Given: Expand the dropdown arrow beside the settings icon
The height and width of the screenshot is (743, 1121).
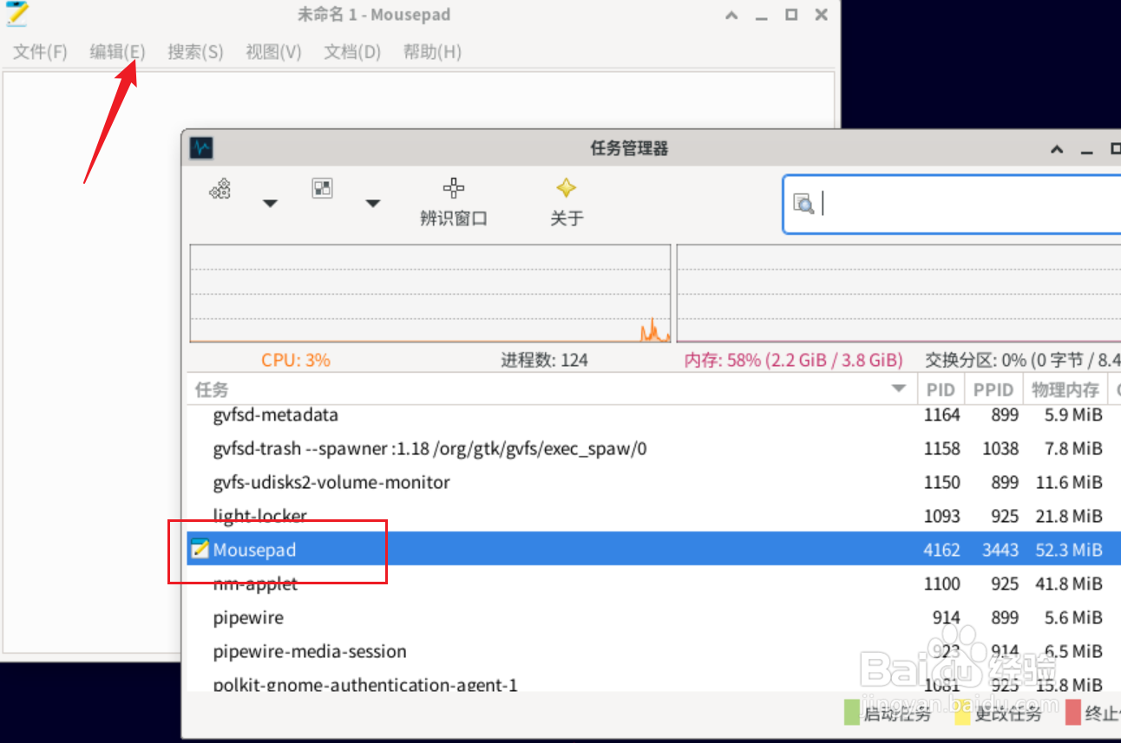Looking at the screenshot, I should coord(373,204).
